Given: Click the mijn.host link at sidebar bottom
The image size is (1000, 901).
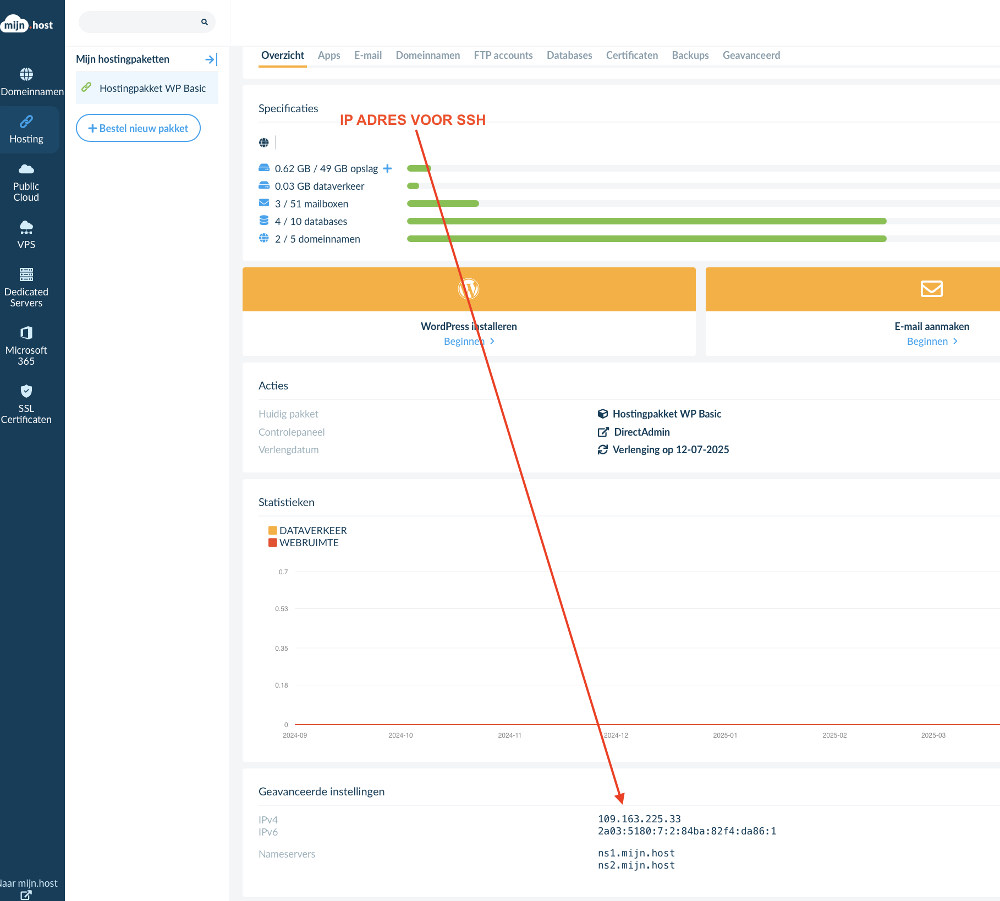Looking at the screenshot, I should [29, 883].
